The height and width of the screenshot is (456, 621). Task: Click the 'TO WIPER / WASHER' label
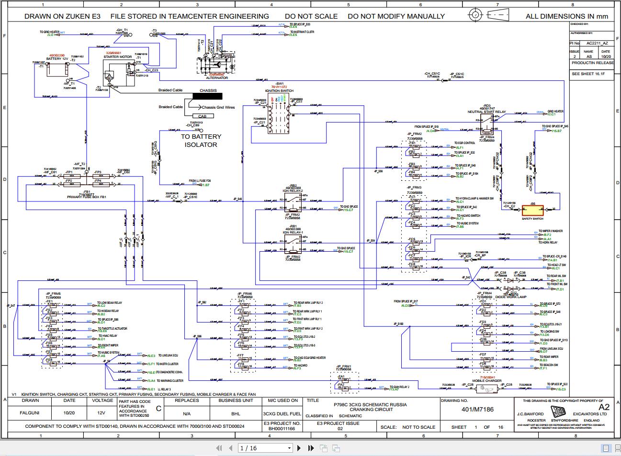(x=551, y=231)
